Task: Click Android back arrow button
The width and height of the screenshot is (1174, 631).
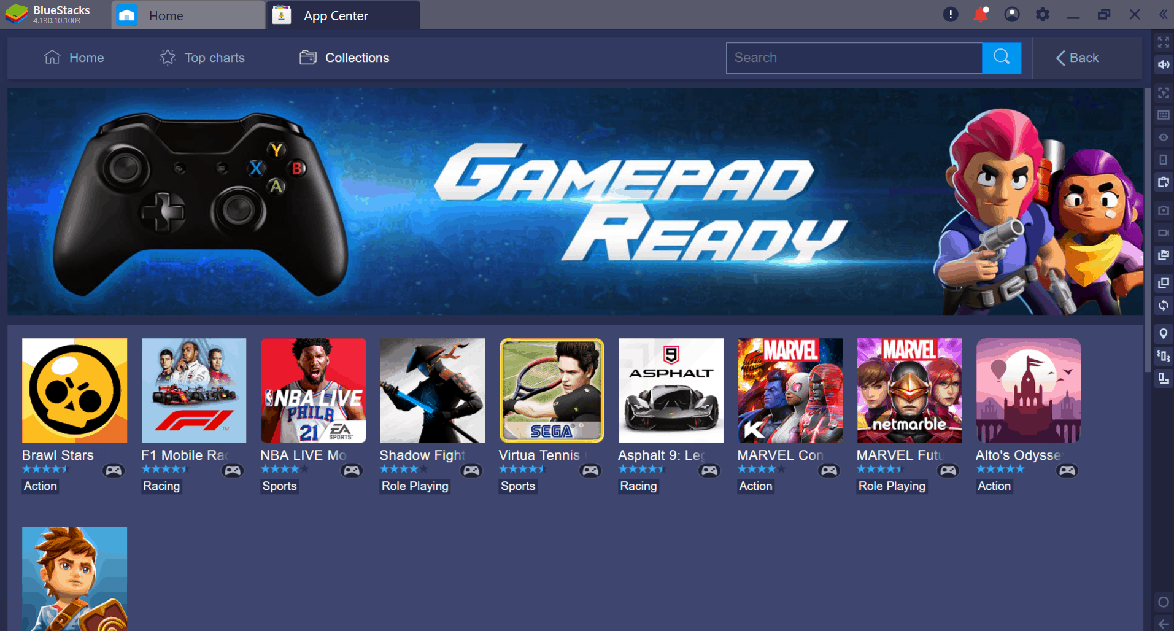Action: [1163, 624]
